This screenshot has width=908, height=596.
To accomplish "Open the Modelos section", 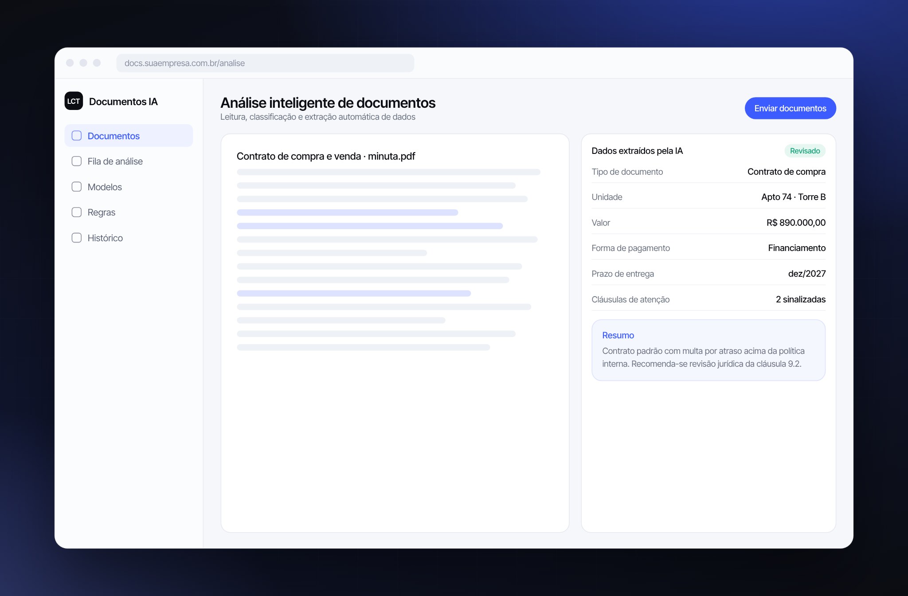I will point(129,187).
